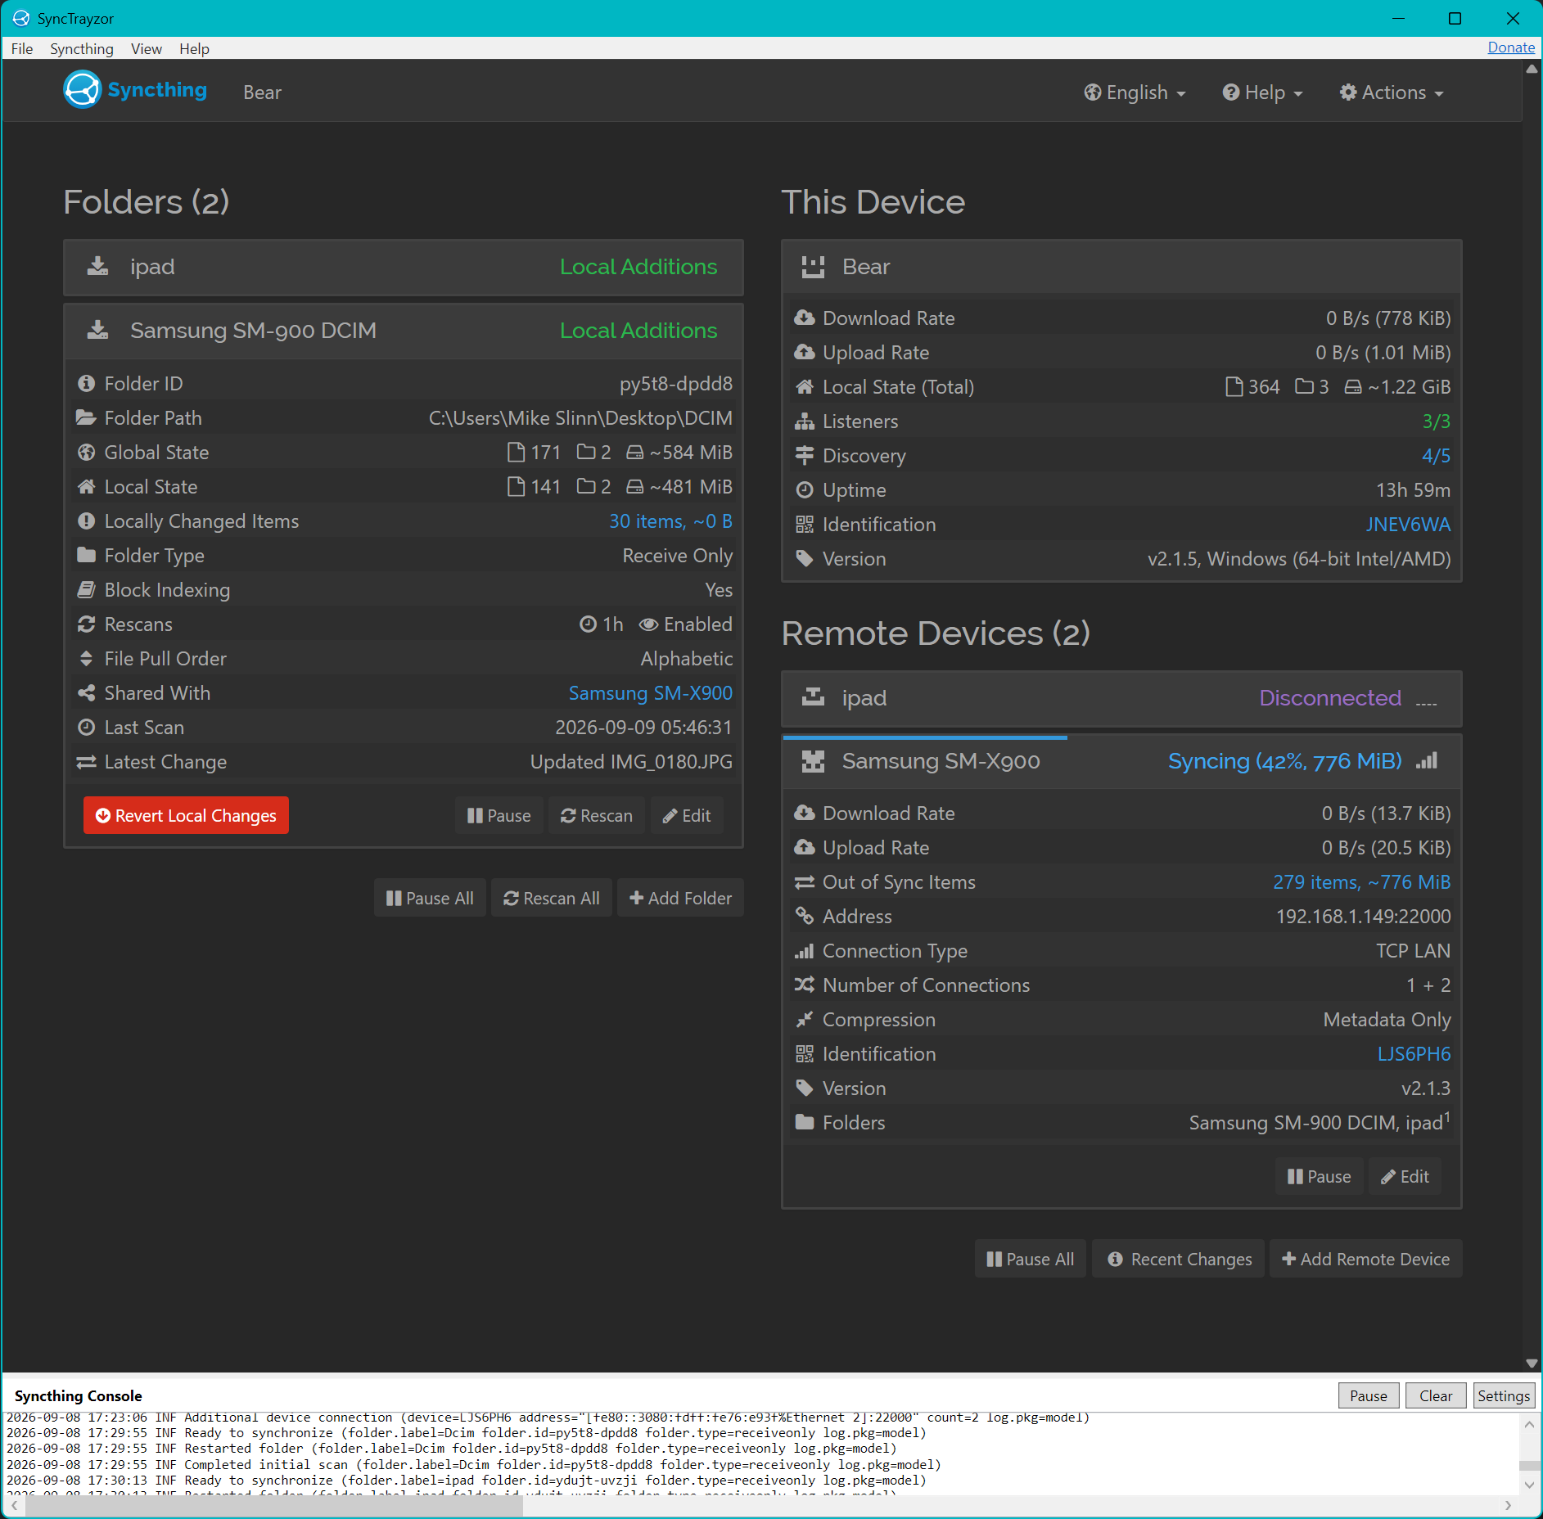The width and height of the screenshot is (1543, 1519).
Task: Open the console Settings button
Action: coord(1503,1395)
